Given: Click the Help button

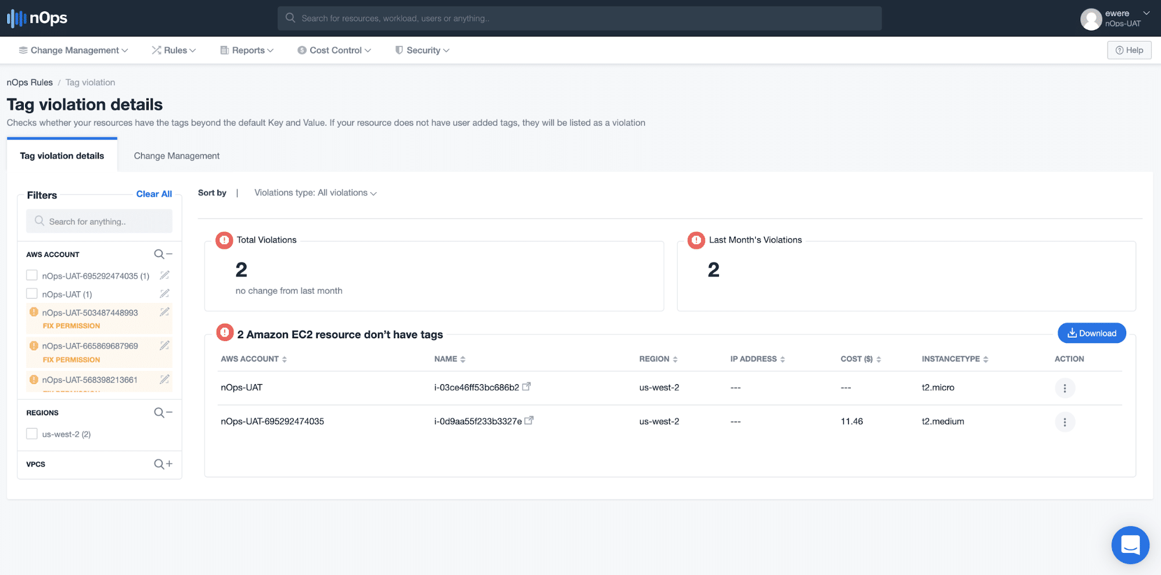Looking at the screenshot, I should tap(1129, 50).
